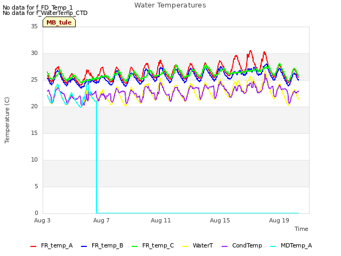This screenshot has height=256, width=341.
Task: Click the 0 y-axis tick label
Action: point(36,213)
